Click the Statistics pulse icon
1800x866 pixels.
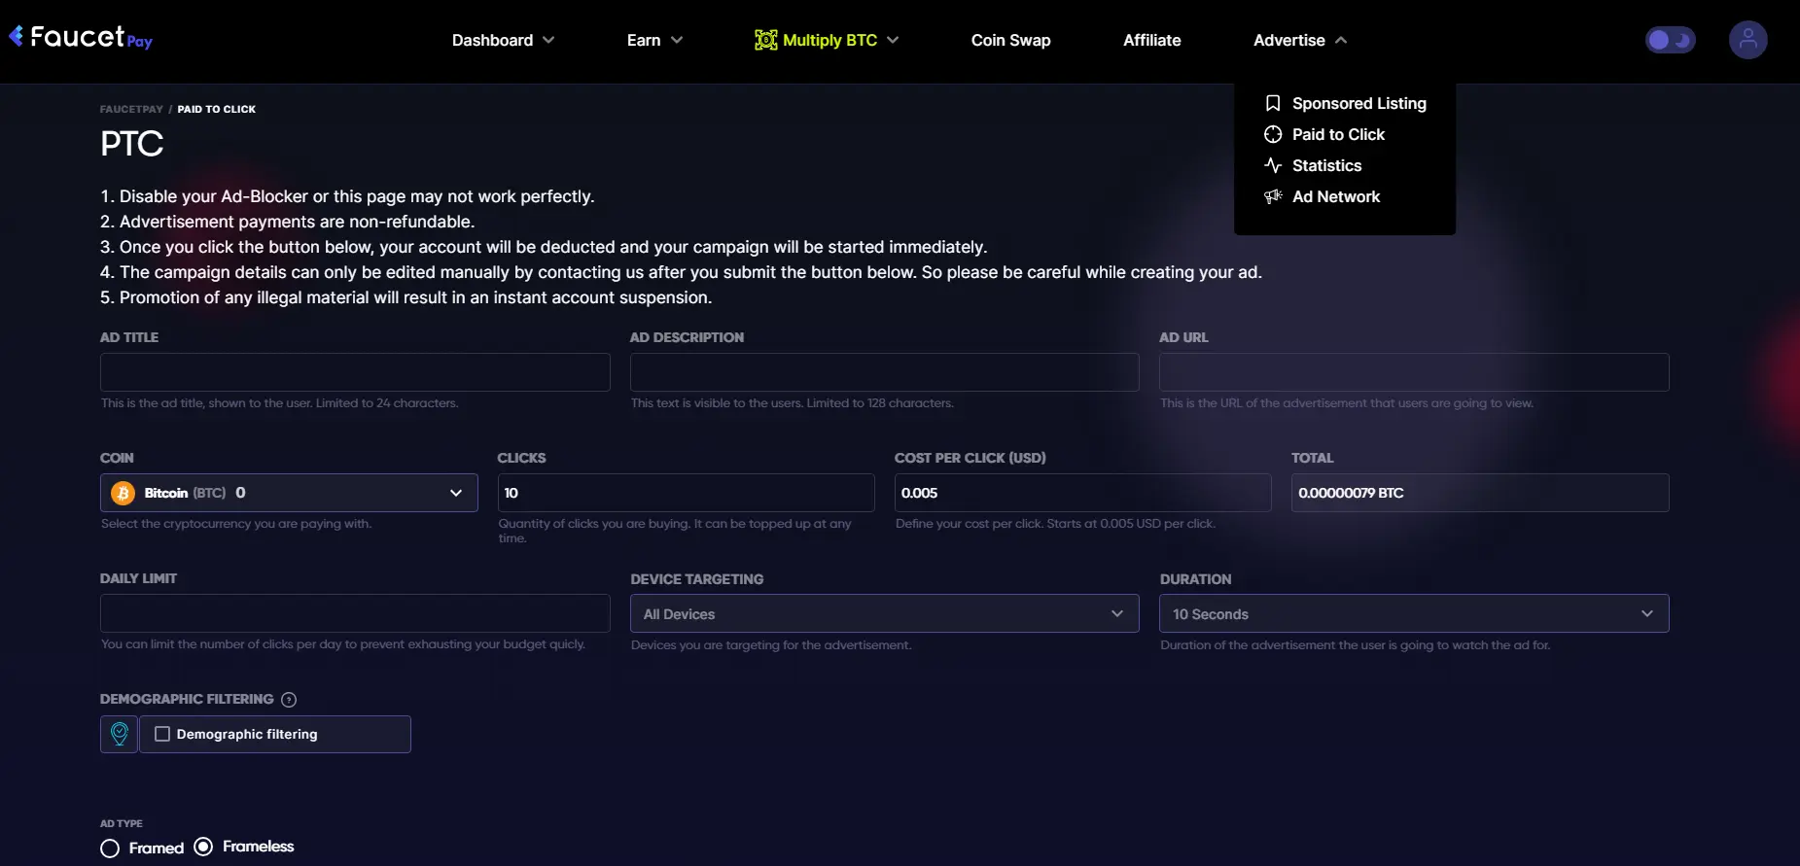click(x=1272, y=165)
